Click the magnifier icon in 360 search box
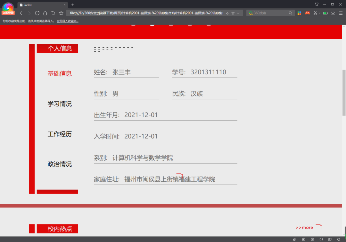Image resolution: width=346 pixels, height=242 pixels. (290, 13)
